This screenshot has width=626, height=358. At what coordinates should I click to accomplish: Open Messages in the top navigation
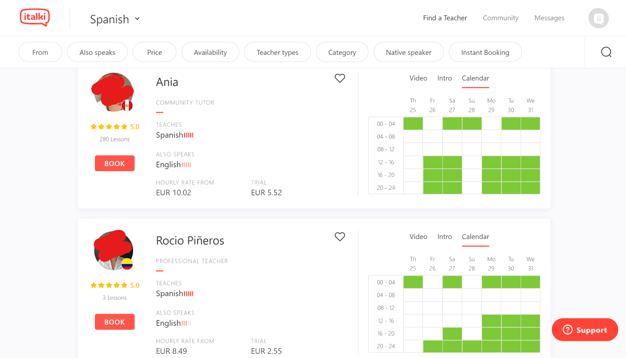pos(549,18)
